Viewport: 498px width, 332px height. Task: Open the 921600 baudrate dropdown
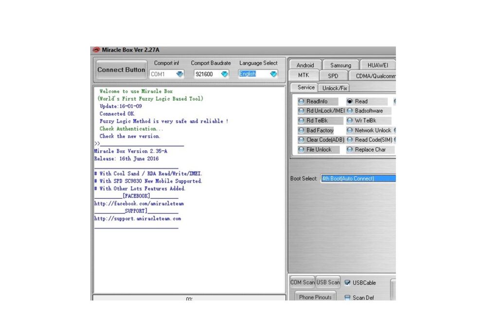pos(224,73)
